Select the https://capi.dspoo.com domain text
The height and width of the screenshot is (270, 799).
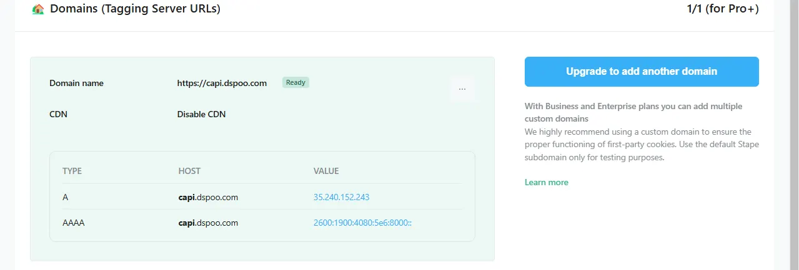coord(222,83)
